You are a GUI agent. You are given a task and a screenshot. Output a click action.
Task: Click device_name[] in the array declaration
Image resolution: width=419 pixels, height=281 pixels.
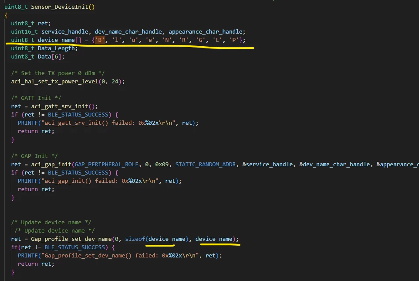[59, 40]
